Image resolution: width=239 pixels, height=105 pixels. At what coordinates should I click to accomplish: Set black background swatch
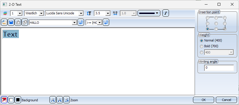point(18,100)
